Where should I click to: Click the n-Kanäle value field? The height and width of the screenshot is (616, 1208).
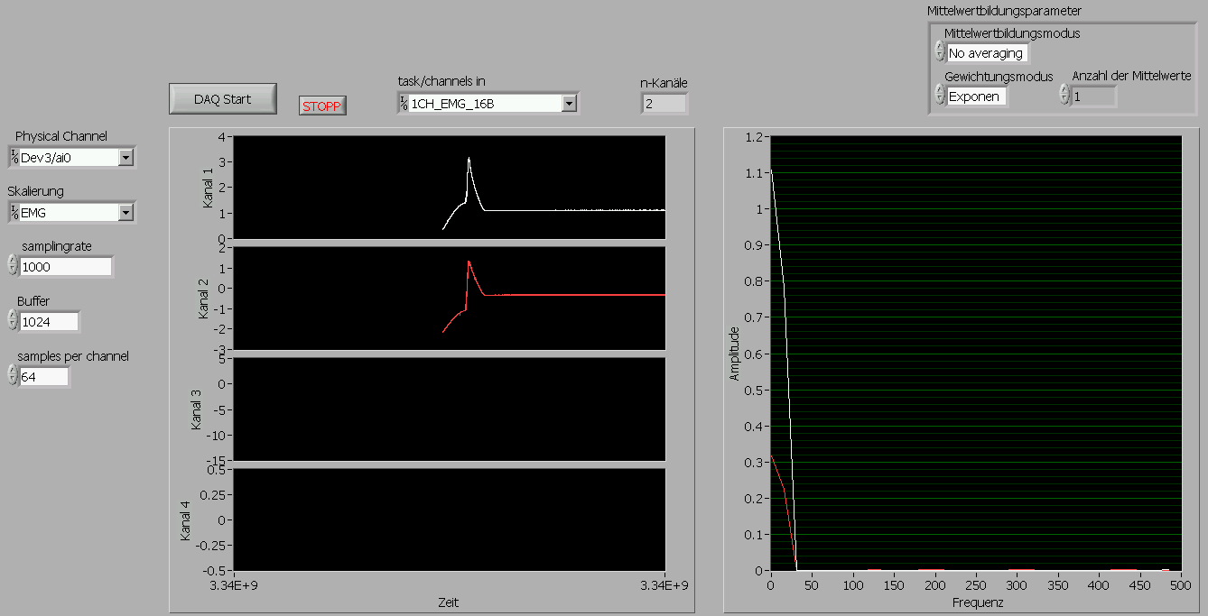(664, 105)
